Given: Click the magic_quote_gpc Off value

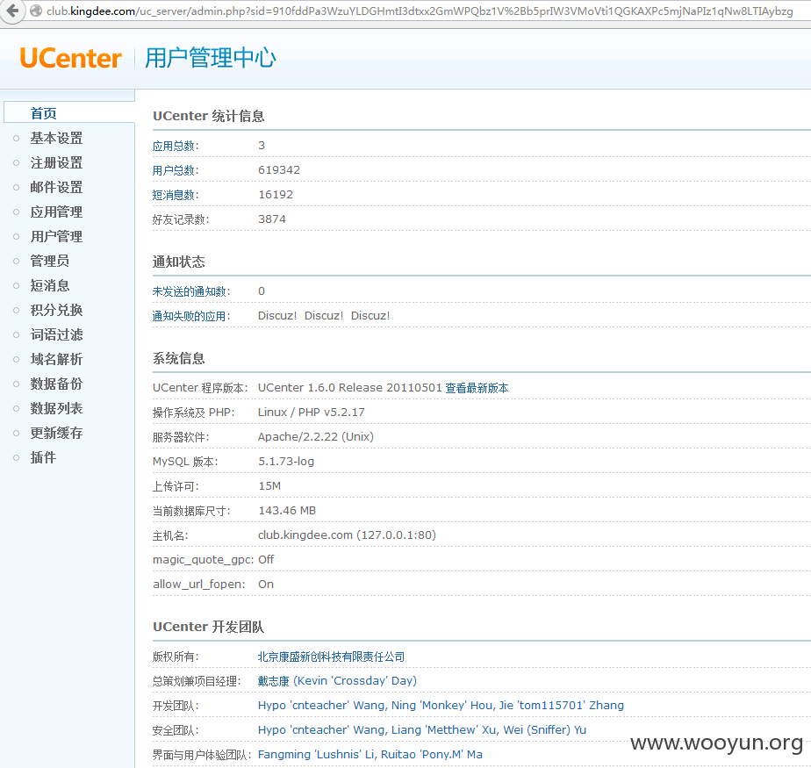Looking at the screenshot, I should coord(266,560).
